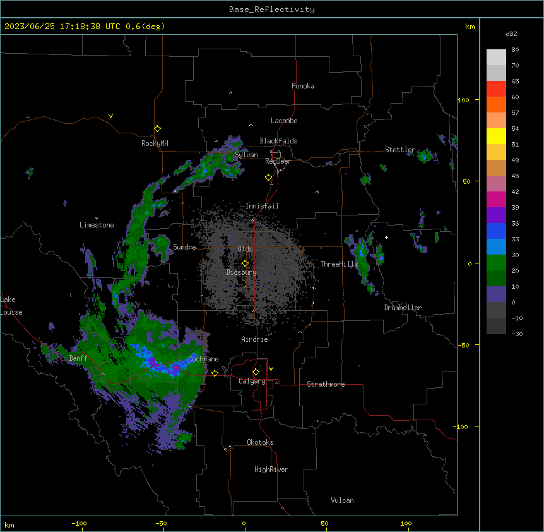Viewport: 544px width, 532px height.
Task: Click the RockyMH label
Action: click(x=155, y=143)
